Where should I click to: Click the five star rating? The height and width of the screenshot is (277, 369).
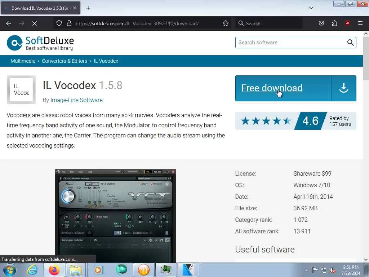point(266,121)
